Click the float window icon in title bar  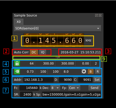point(96,16)
